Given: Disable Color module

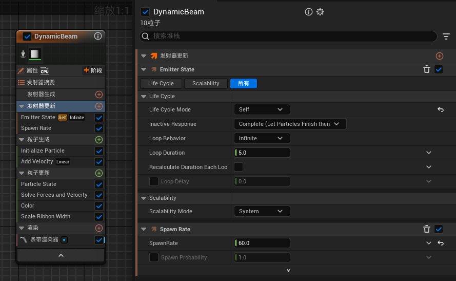Looking at the screenshot, I should [x=99, y=206].
